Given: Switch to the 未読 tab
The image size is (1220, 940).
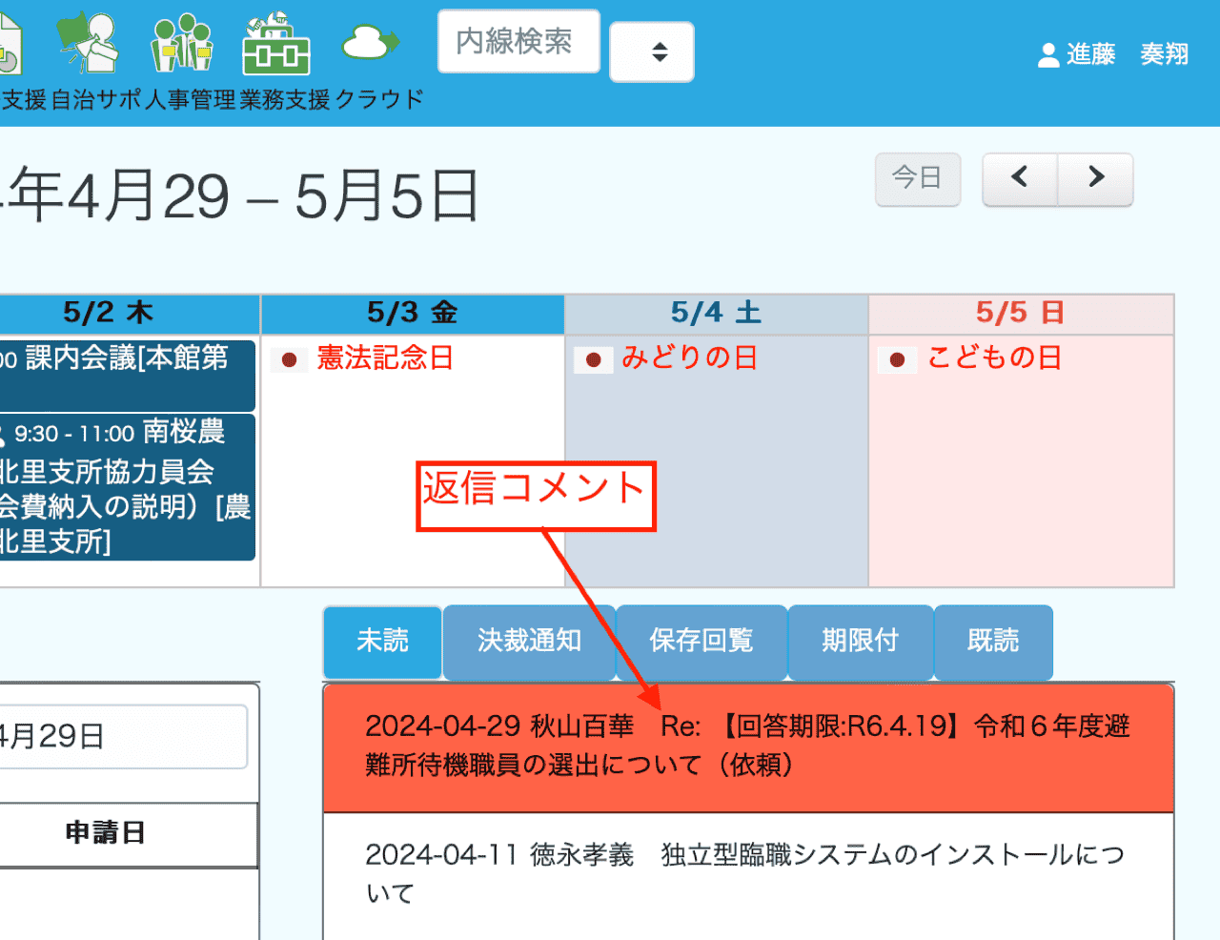Looking at the screenshot, I should pos(382,642).
